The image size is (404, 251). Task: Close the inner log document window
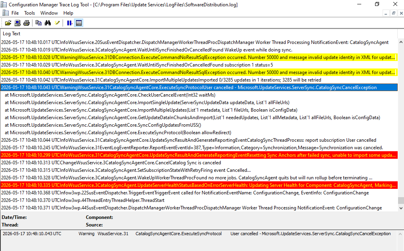pyautogui.click(x=401, y=13)
